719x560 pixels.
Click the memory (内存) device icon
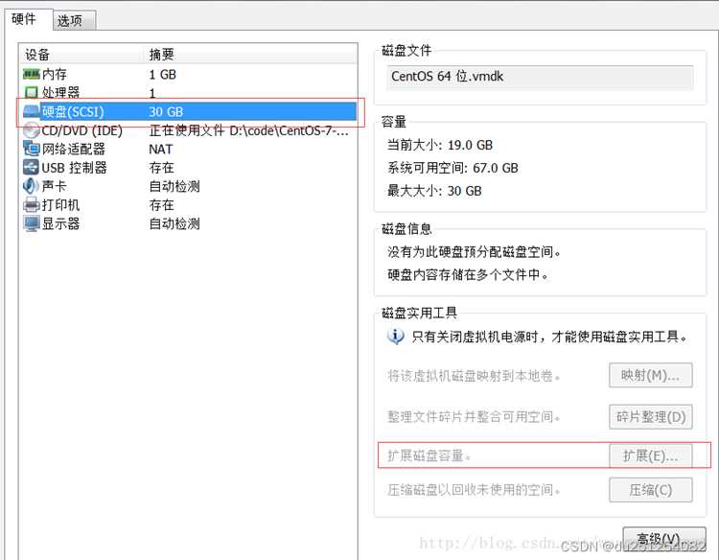click(32, 74)
